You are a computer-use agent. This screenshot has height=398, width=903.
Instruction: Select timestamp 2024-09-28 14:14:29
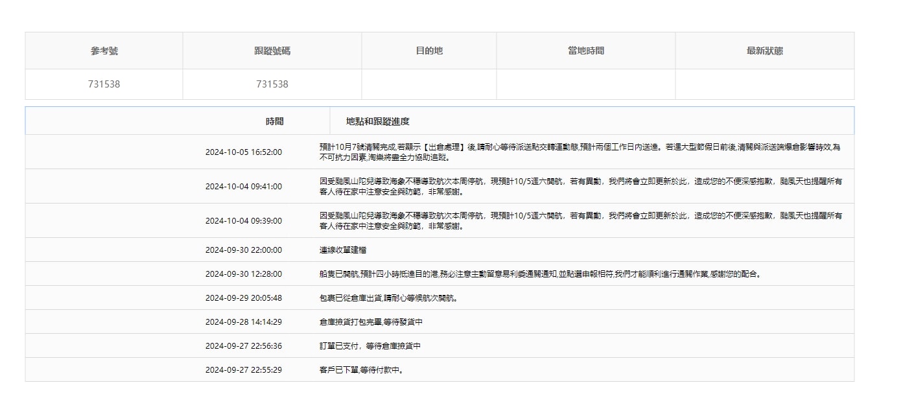click(244, 322)
